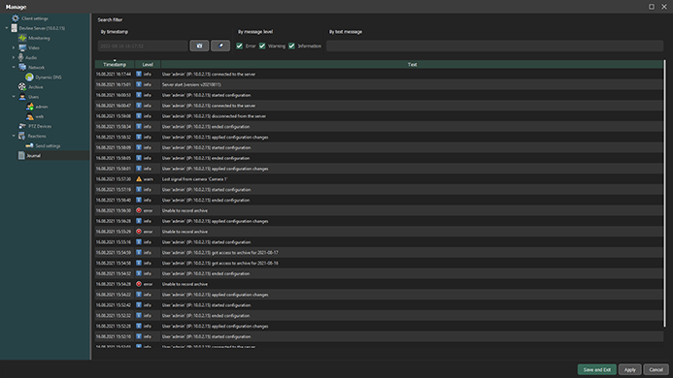Select the web user icon
Image resolution: width=673 pixels, height=378 pixels.
[29, 116]
